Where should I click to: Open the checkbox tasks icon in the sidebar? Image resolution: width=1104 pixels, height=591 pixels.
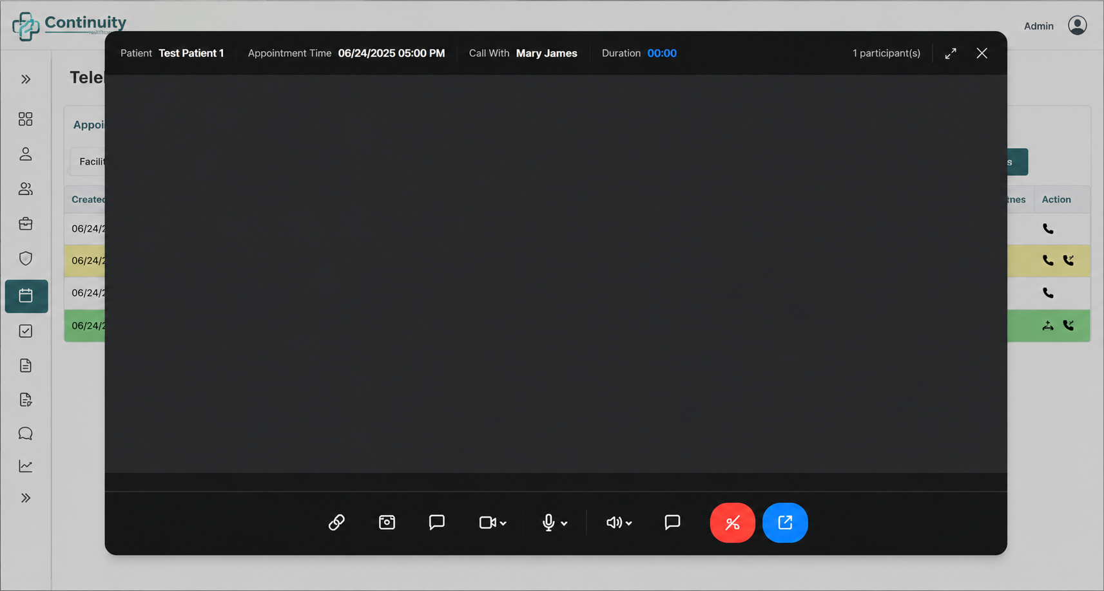pos(26,331)
